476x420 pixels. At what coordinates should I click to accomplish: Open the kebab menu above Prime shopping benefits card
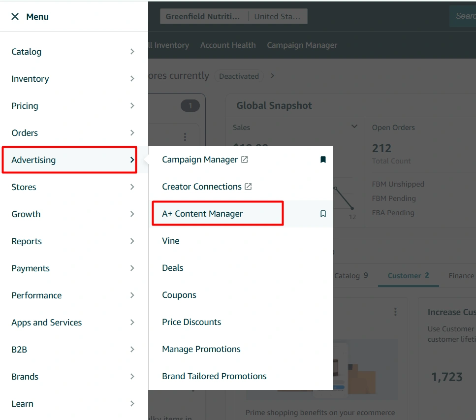(395, 311)
